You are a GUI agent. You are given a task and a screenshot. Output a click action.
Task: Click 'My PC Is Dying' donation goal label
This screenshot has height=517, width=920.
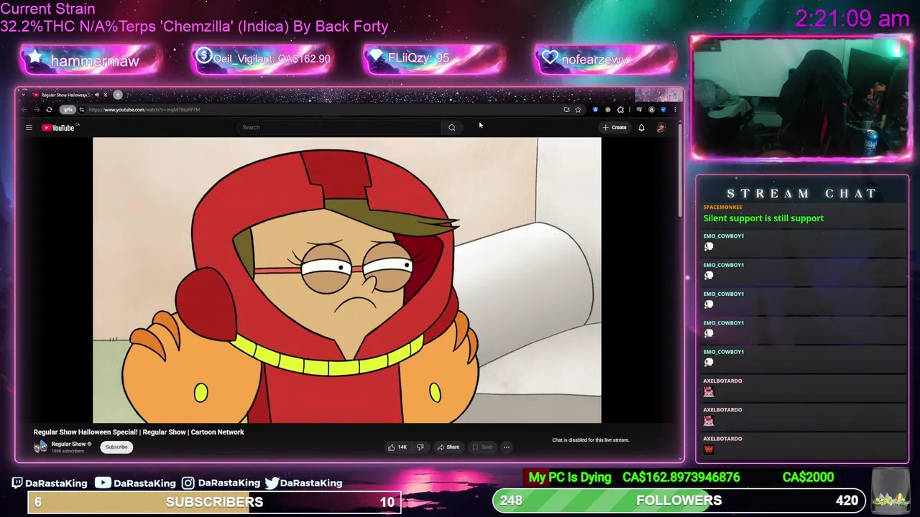(x=570, y=478)
